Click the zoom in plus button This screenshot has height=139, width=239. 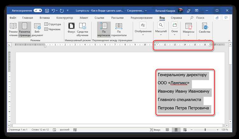pos(218,130)
